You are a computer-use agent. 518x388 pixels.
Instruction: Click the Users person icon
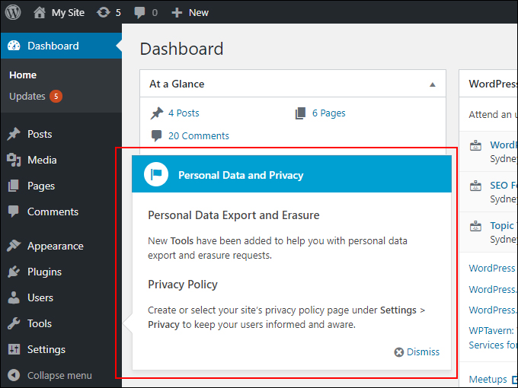tap(14, 297)
